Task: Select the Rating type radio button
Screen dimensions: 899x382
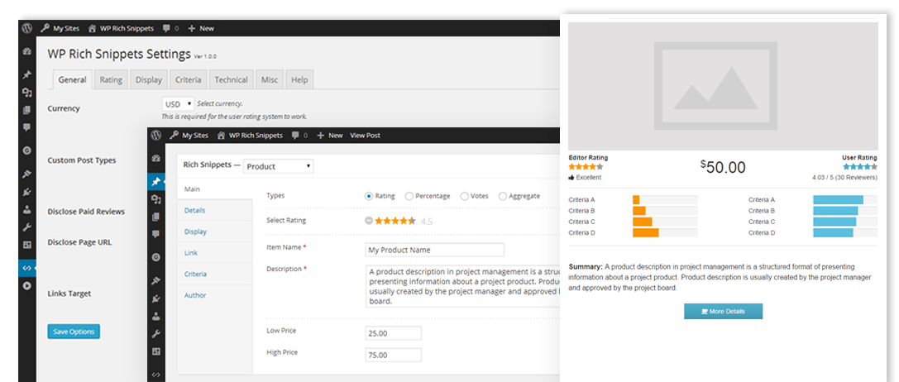Action: click(369, 196)
